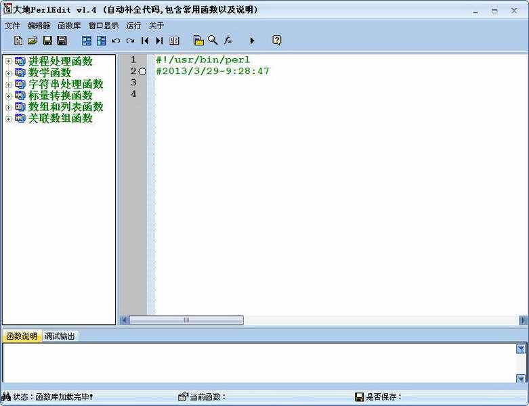Select 标量转换函数 in function tree
This screenshot has height=406, width=529.
click(60, 95)
